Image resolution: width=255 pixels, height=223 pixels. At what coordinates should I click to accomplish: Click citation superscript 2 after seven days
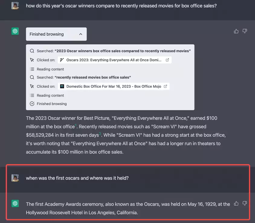(100, 133)
